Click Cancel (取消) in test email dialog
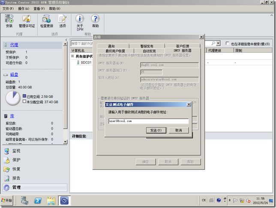 point(179,130)
